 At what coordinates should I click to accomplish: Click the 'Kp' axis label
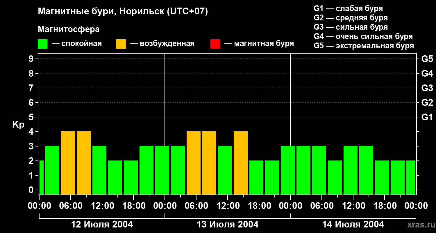(x=18, y=125)
